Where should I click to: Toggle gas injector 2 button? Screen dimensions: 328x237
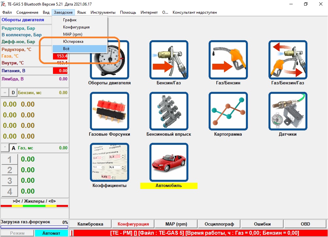9,170
